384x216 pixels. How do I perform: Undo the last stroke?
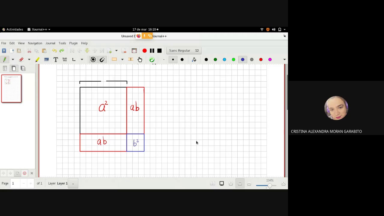coord(54,51)
